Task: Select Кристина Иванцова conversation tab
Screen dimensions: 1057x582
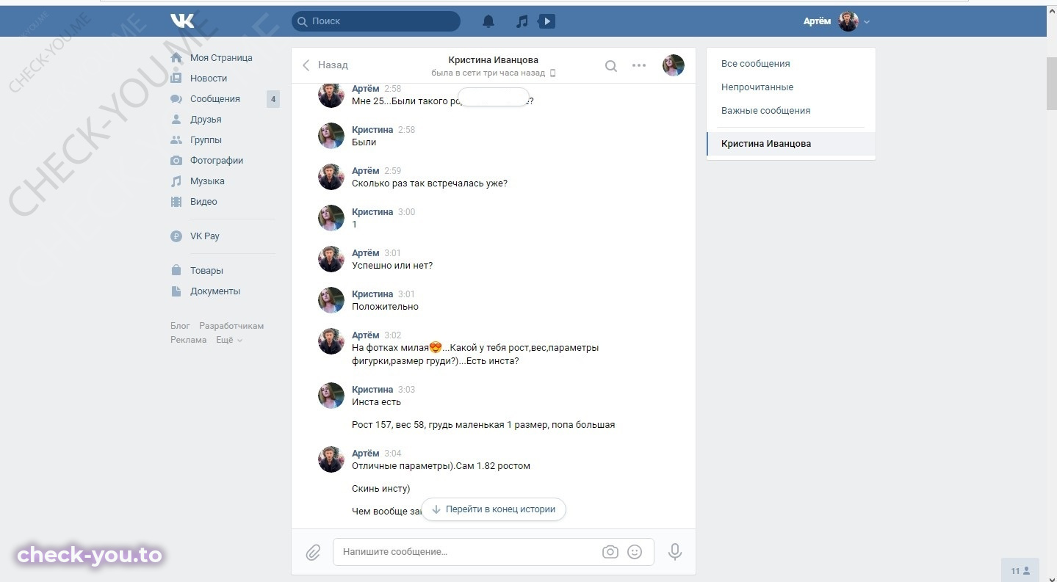Action: (791, 144)
